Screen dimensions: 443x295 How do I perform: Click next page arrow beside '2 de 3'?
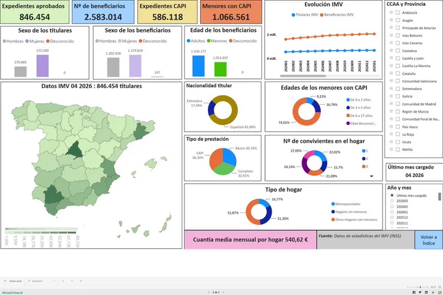click(223, 292)
